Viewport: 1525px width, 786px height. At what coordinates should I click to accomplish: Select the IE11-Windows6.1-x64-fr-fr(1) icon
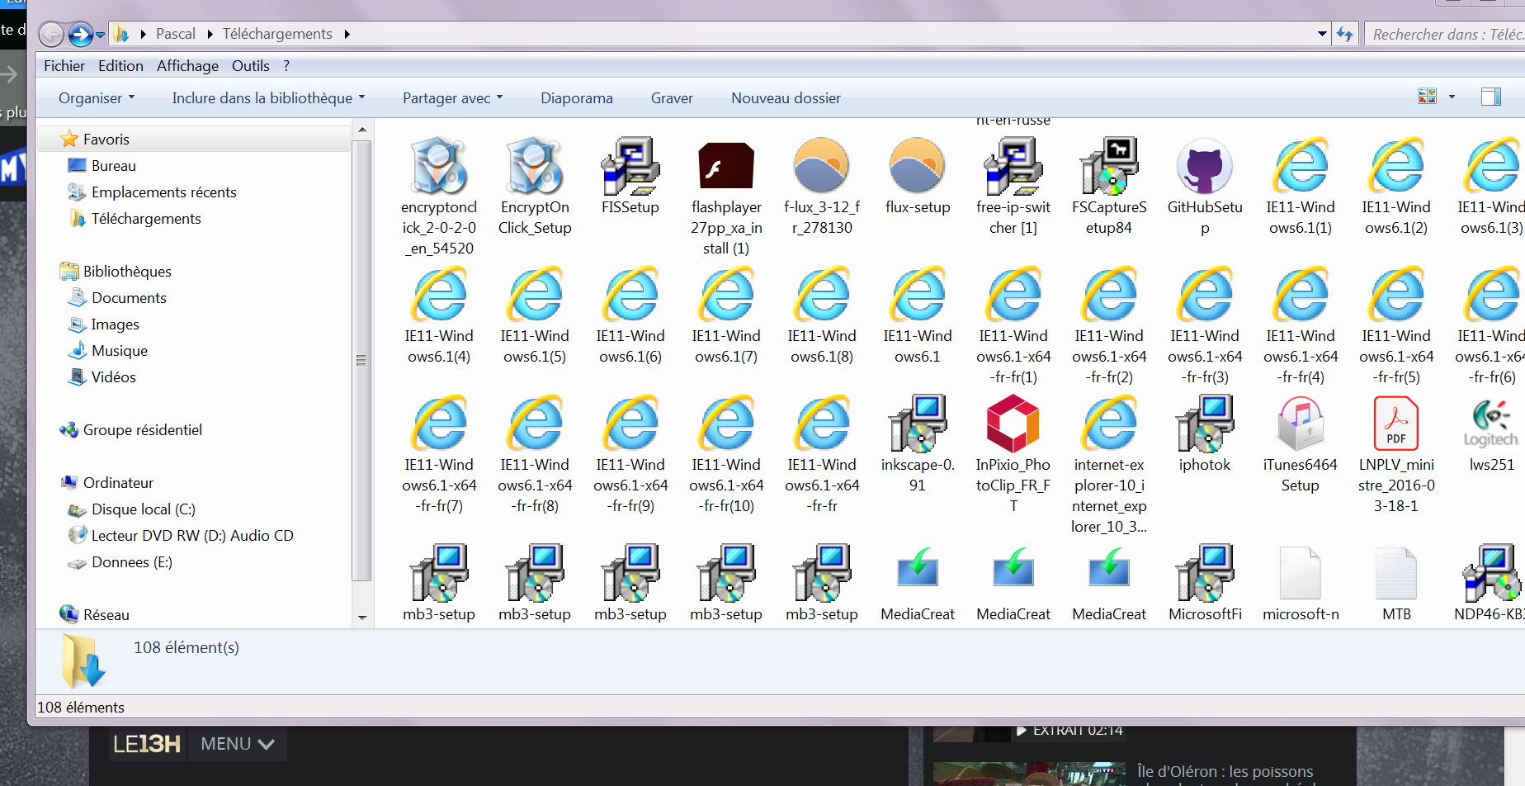1013,295
